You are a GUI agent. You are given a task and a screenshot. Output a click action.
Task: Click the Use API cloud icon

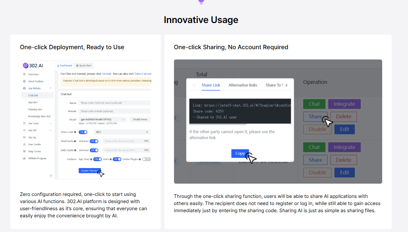(x=25, y=130)
